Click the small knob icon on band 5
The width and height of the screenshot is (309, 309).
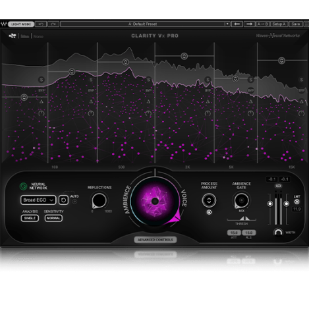pos(251,113)
